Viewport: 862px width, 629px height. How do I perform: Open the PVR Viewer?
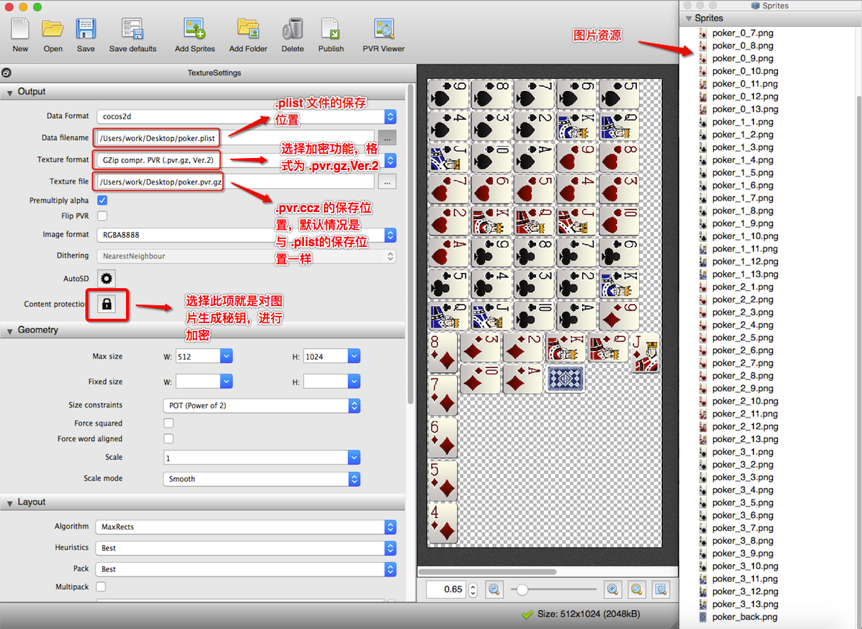coord(384,29)
